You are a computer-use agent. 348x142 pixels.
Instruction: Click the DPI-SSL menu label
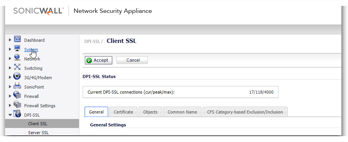(32, 115)
